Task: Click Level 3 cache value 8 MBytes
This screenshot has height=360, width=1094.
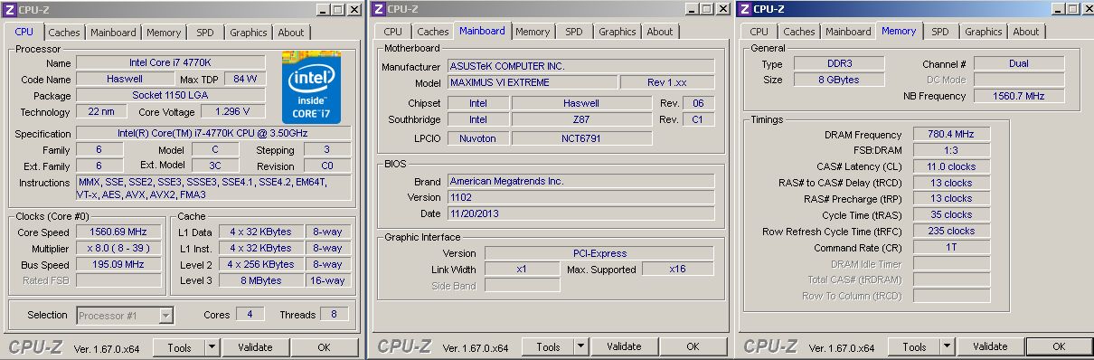Action: point(261,281)
